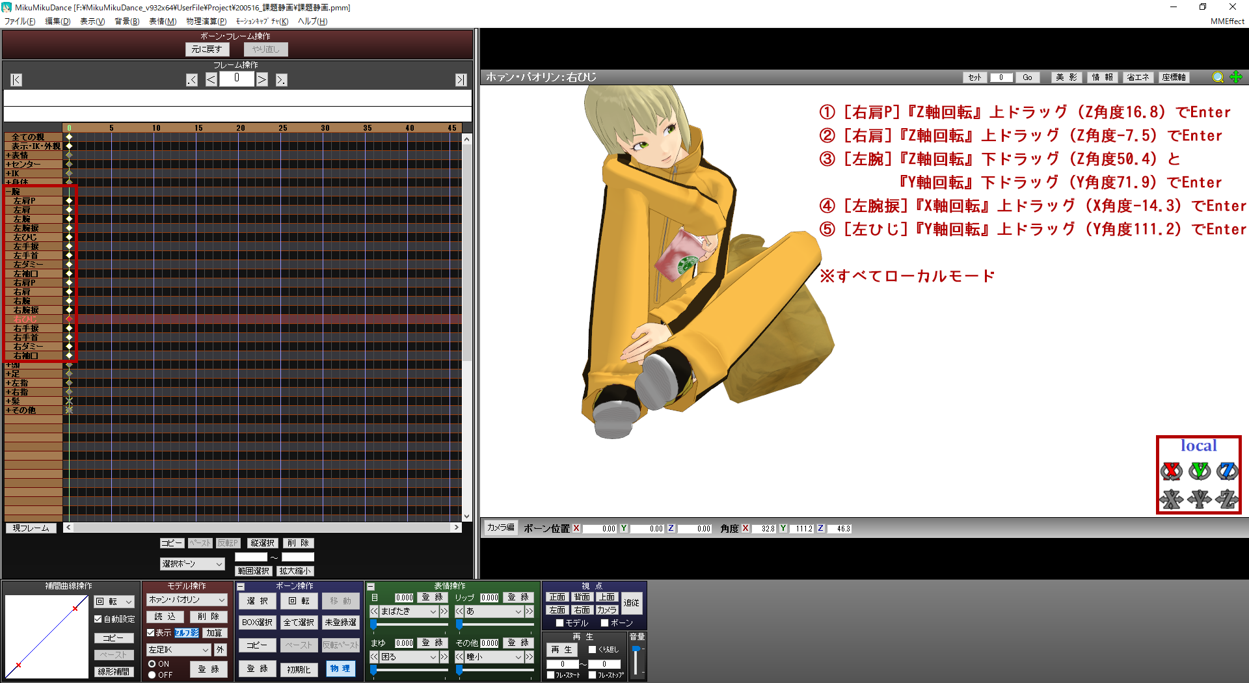Click the green Y-axis rotation icon
Screen dimensions: 1249x683
click(1199, 471)
